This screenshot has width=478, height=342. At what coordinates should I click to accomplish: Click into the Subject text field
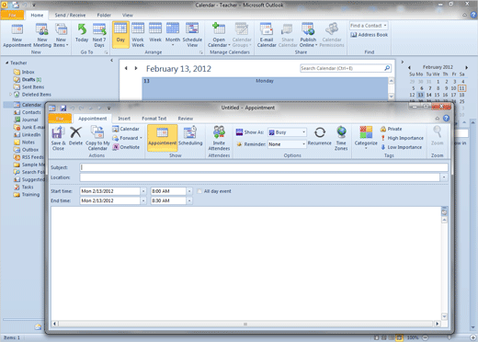point(264,167)
